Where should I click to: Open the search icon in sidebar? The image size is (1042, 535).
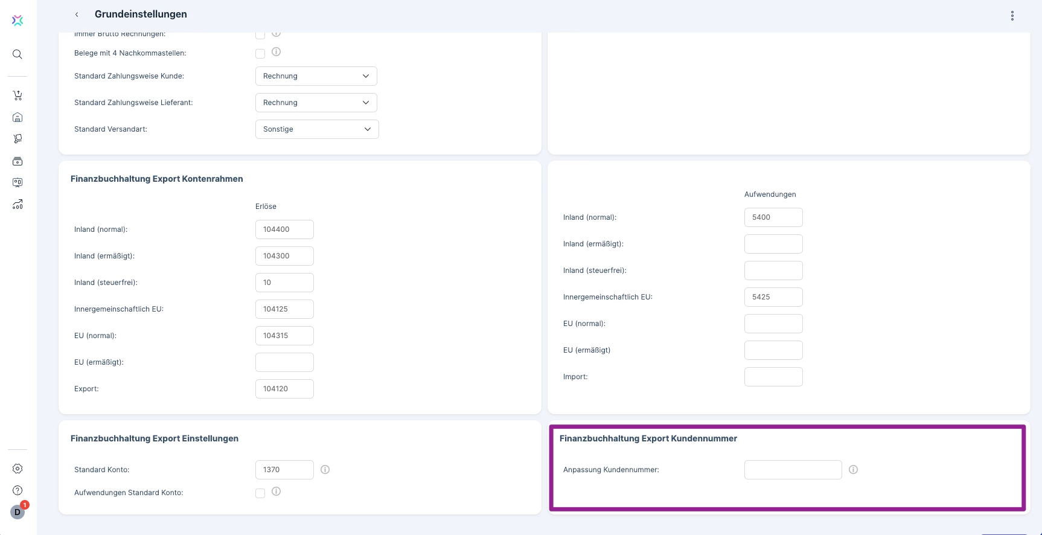coord(18,54)
